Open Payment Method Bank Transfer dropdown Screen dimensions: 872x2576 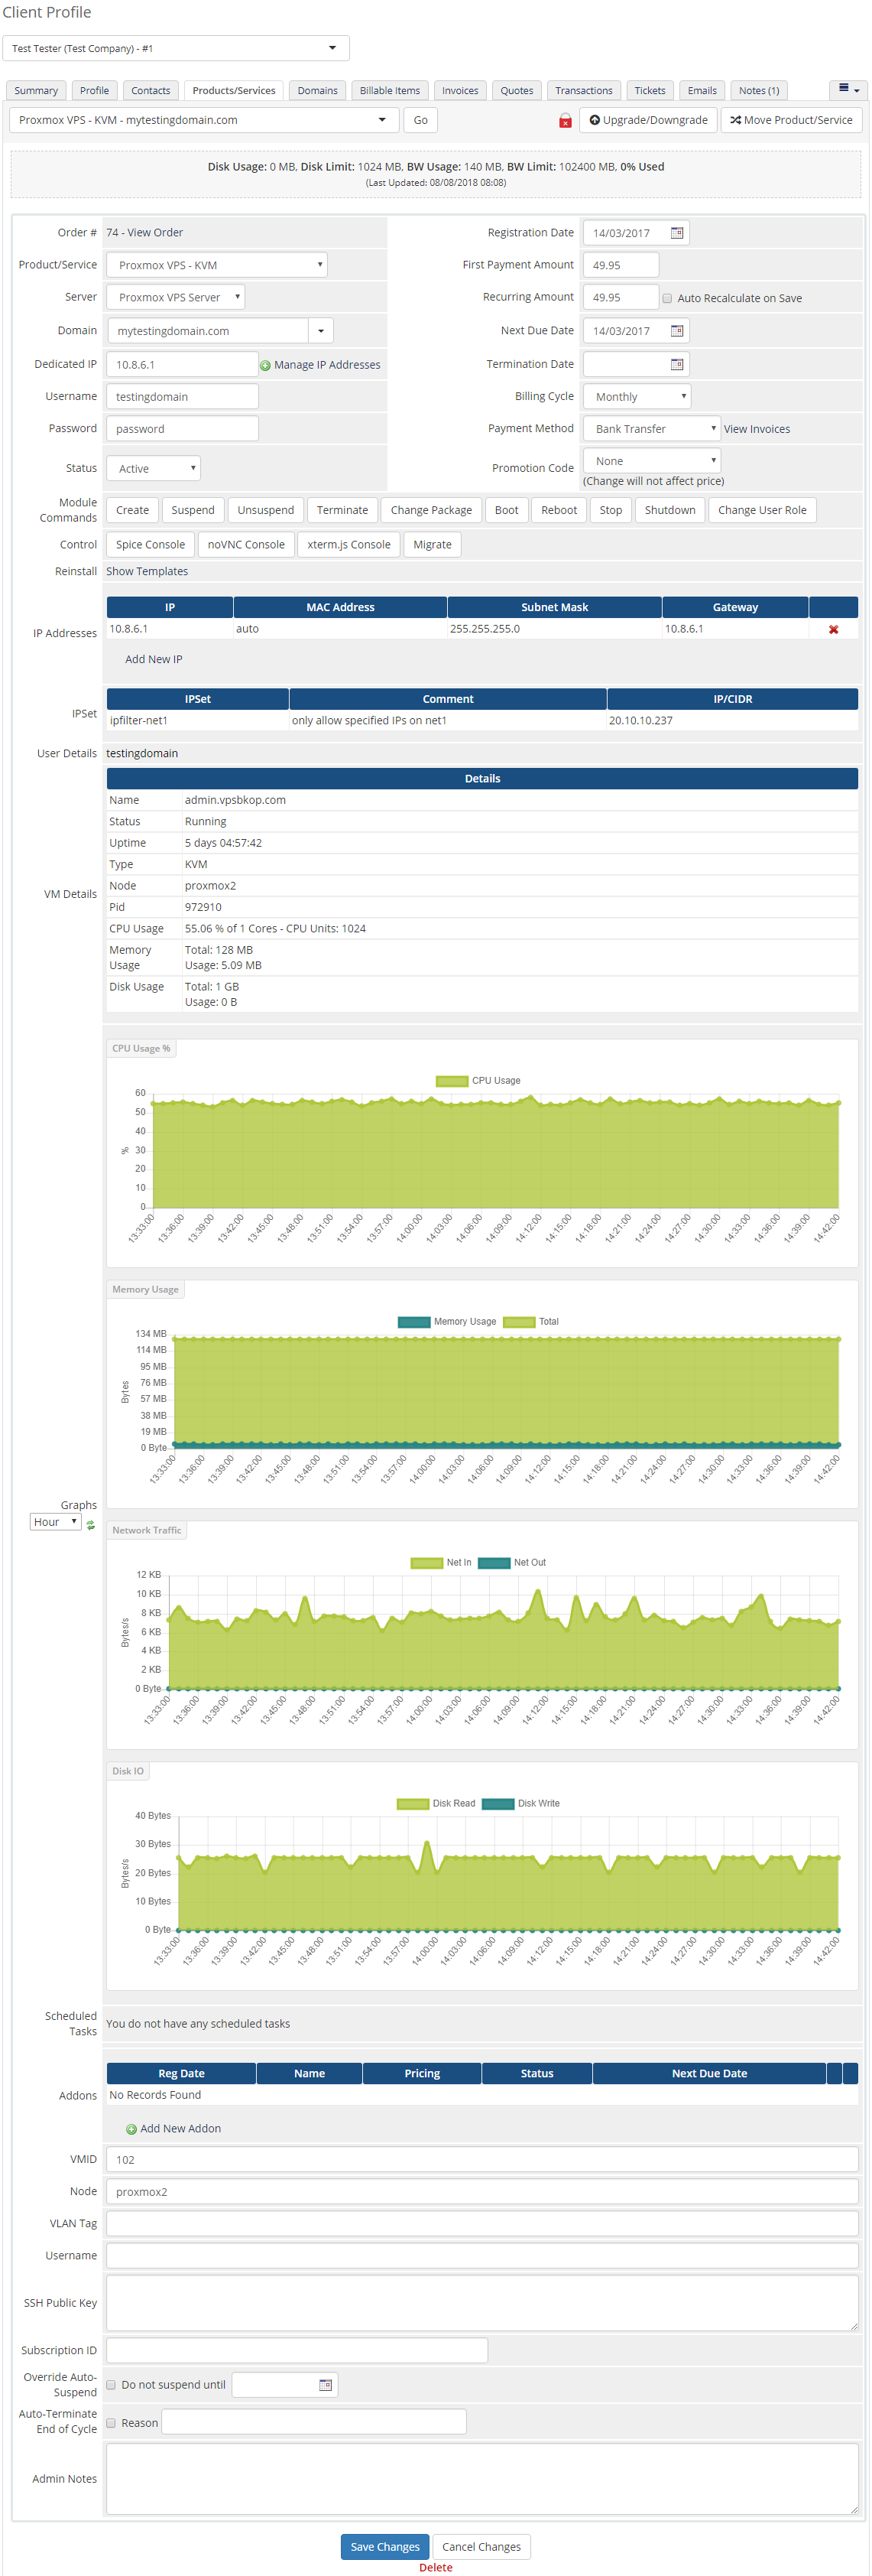pyautogui.click(x=652, y=429)
